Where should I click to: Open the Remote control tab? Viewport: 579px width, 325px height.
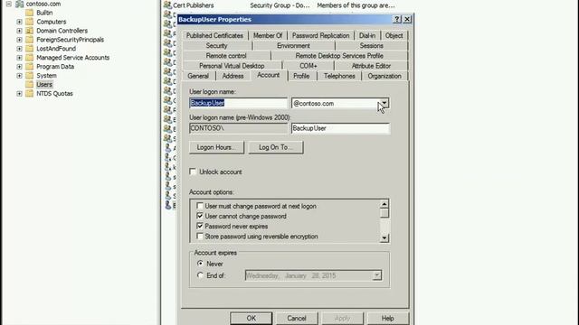(226, 56)
